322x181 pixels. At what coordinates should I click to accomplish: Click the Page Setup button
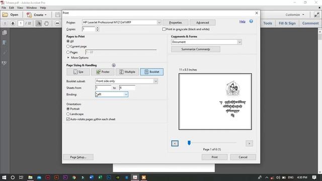[78, 157]
